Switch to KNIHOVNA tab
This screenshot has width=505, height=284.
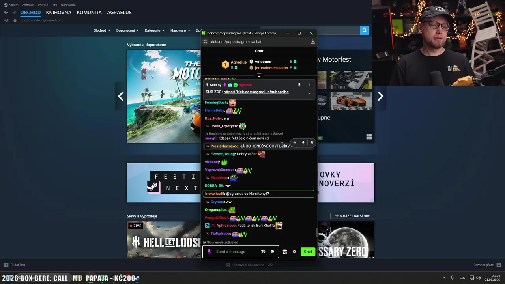59,13
